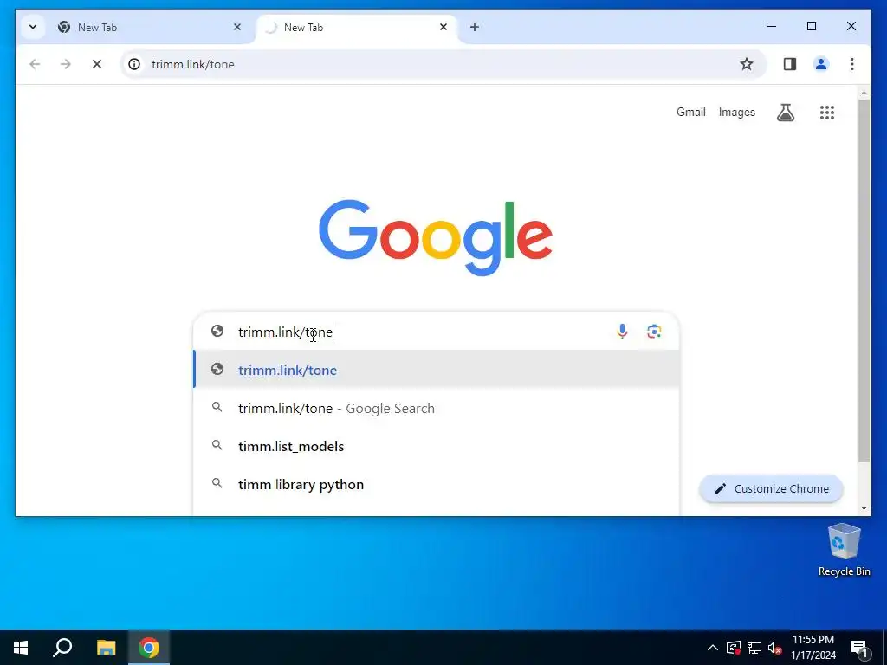Start voice search with microphone icon

[x=622, y=332]
